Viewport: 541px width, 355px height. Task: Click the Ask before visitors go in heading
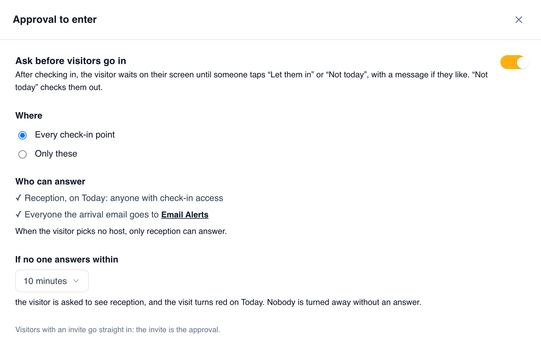pos(71,61)
